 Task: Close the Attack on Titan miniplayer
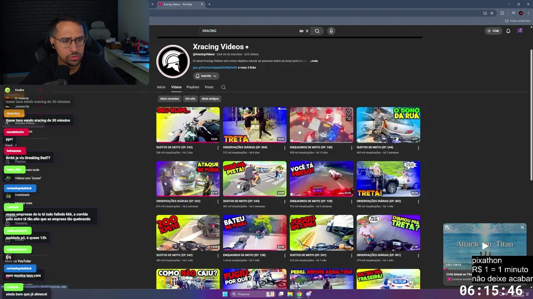pyautogui.click(x=522, y=228)
